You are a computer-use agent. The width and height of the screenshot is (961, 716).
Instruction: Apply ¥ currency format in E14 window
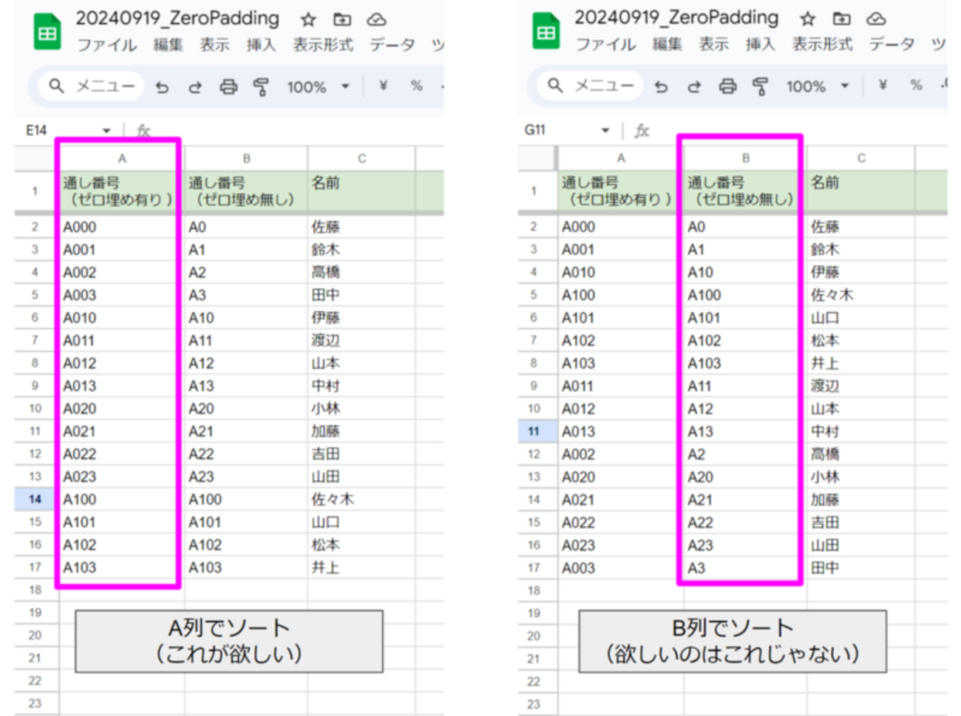tap(383, 86)
